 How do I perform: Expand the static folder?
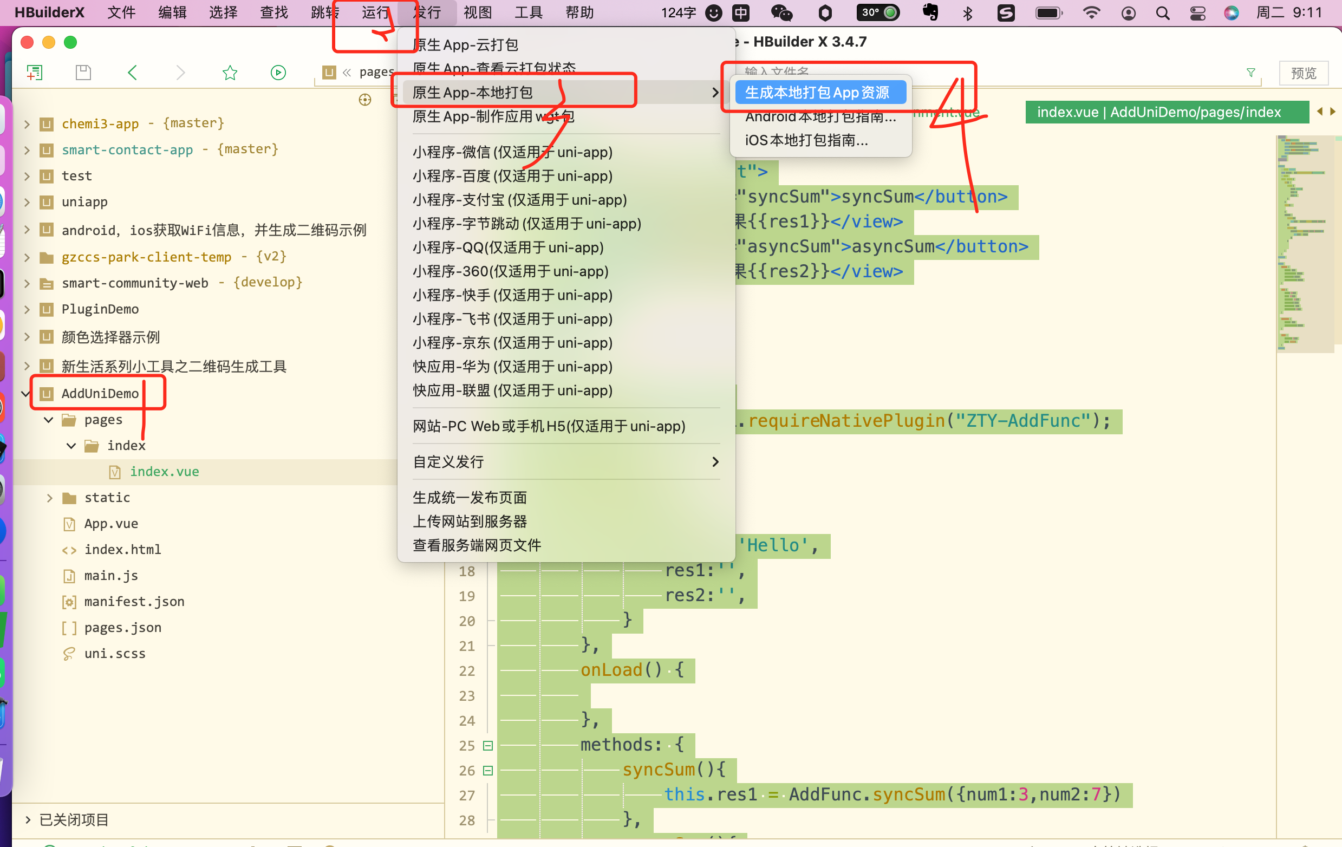point(49,498)
